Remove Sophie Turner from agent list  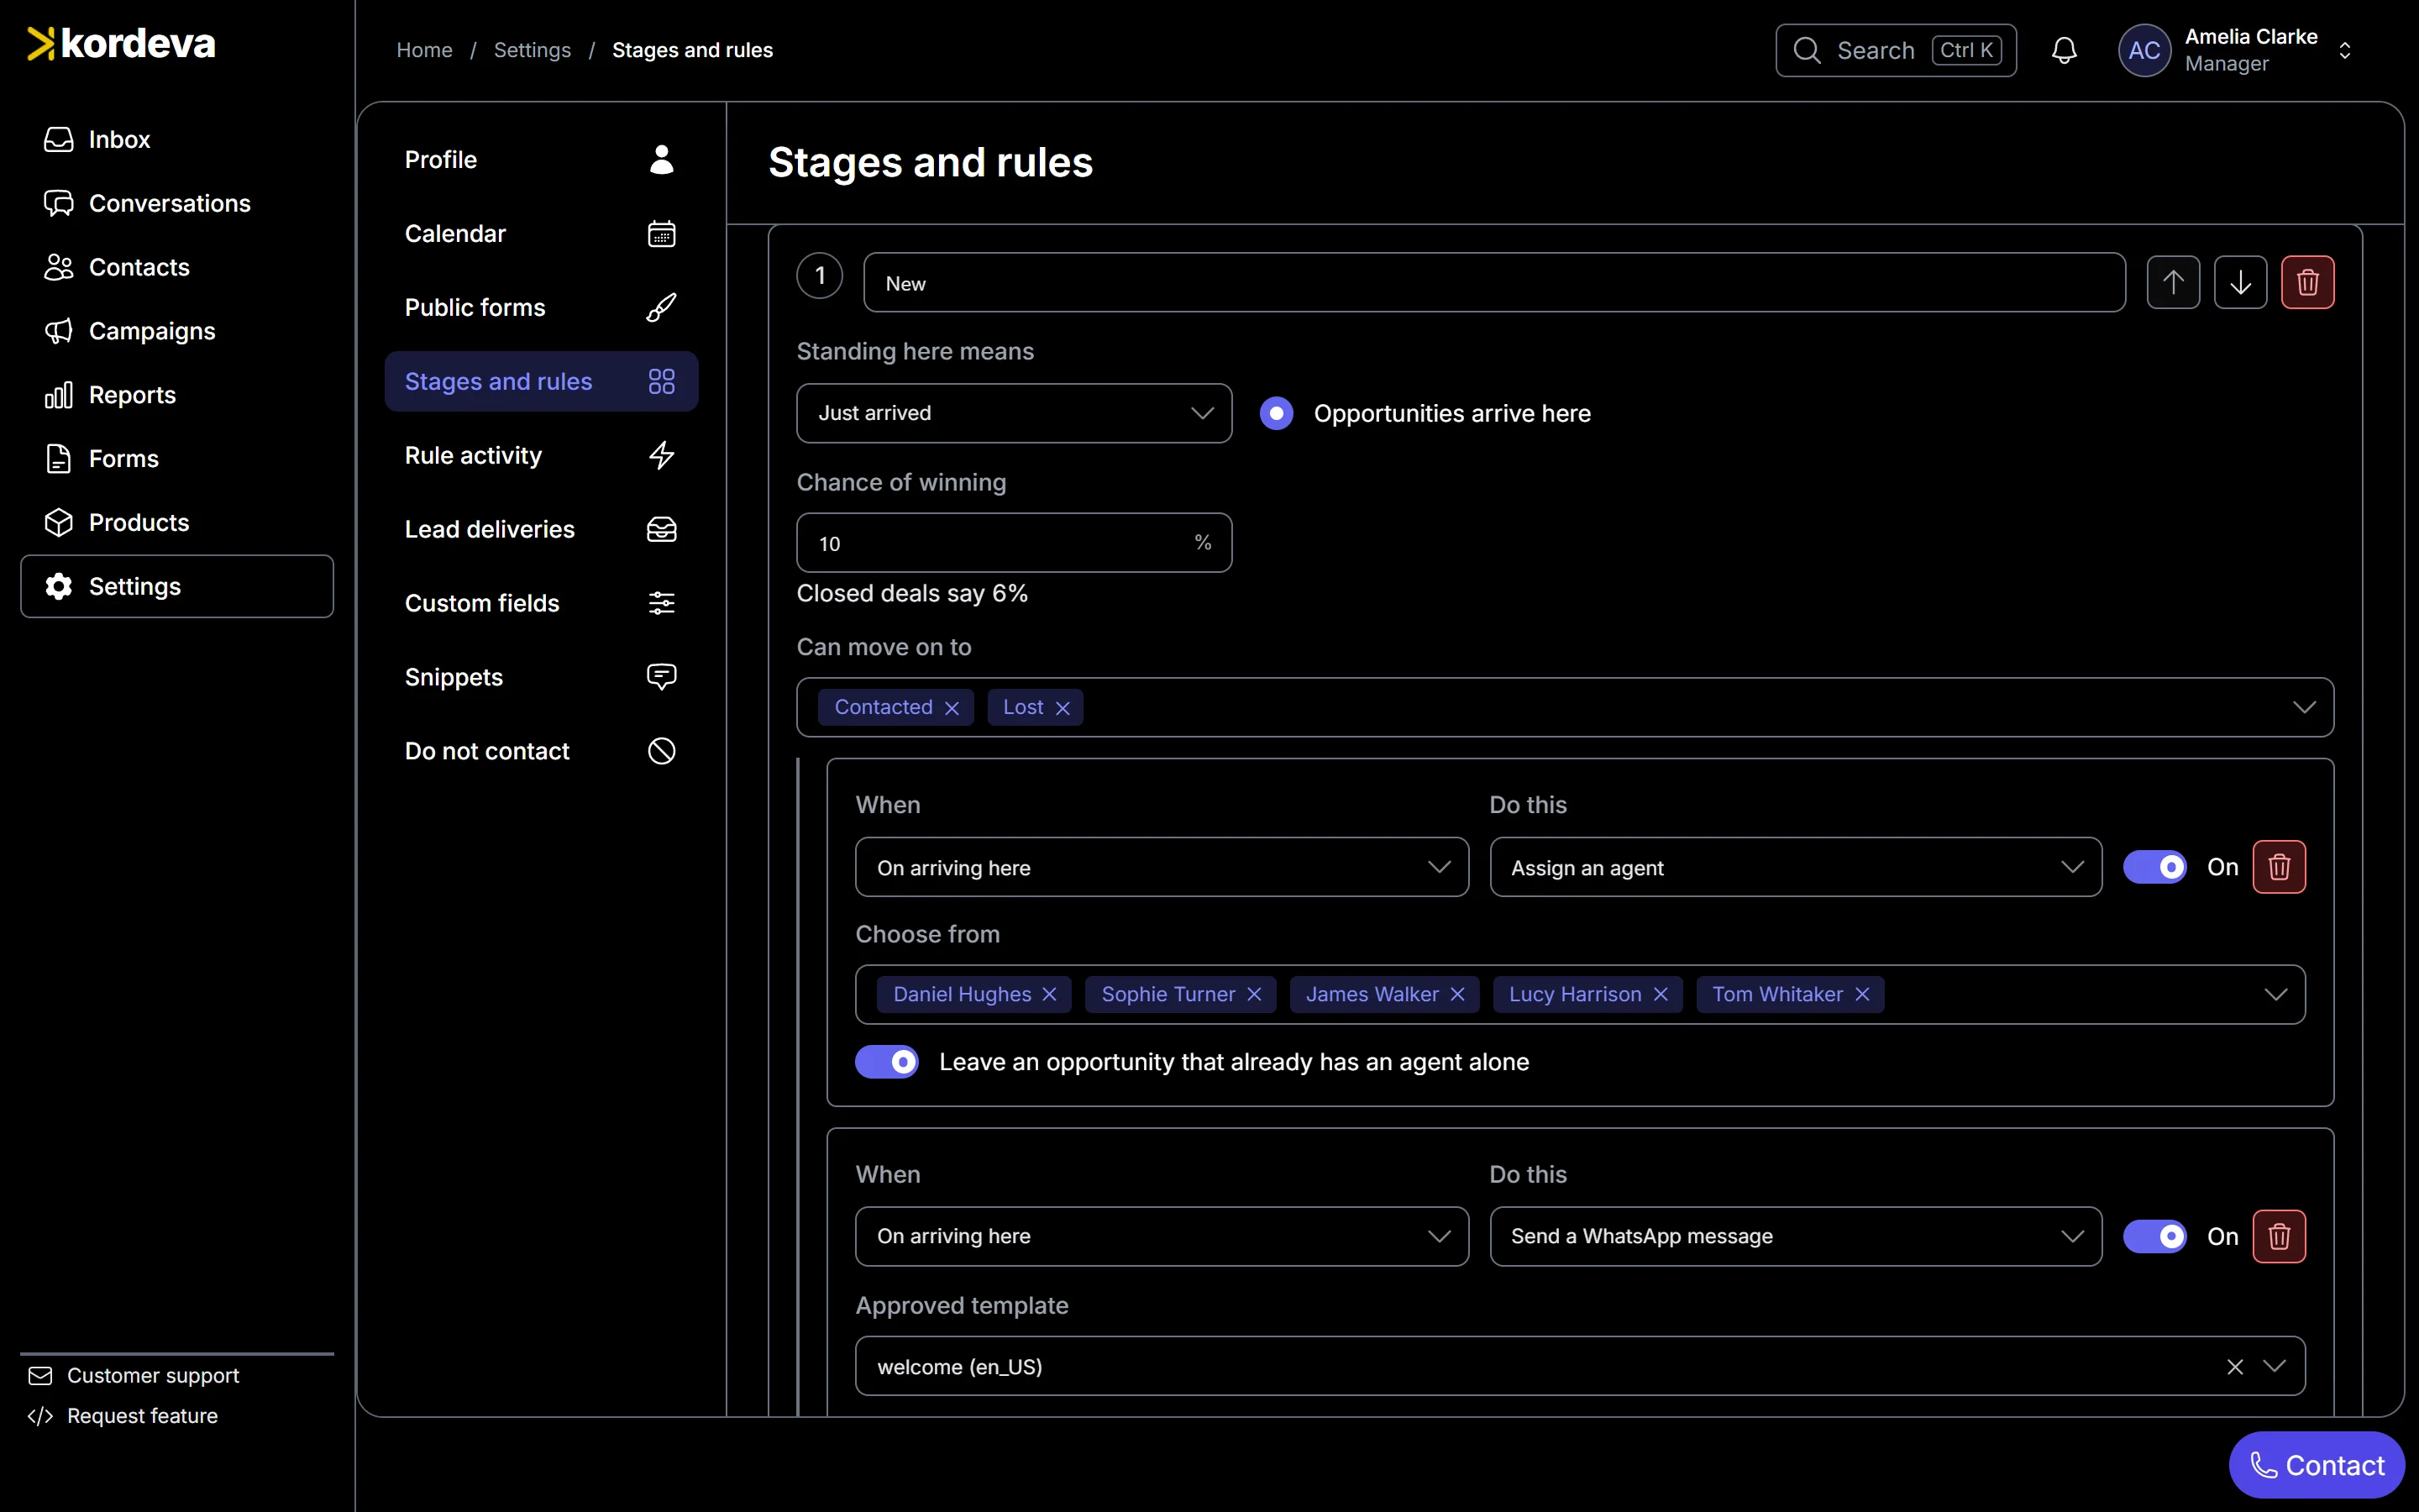[1255, 994]
